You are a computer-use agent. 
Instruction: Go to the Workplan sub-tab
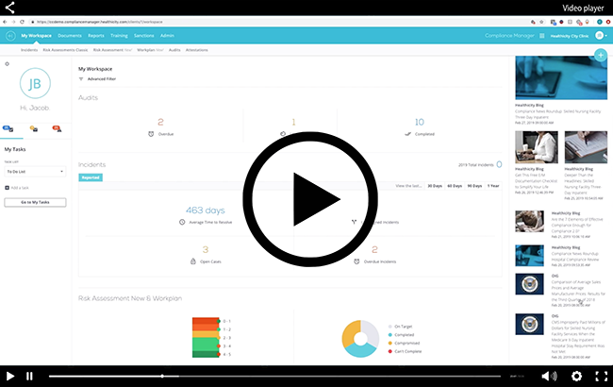(150, 50)
